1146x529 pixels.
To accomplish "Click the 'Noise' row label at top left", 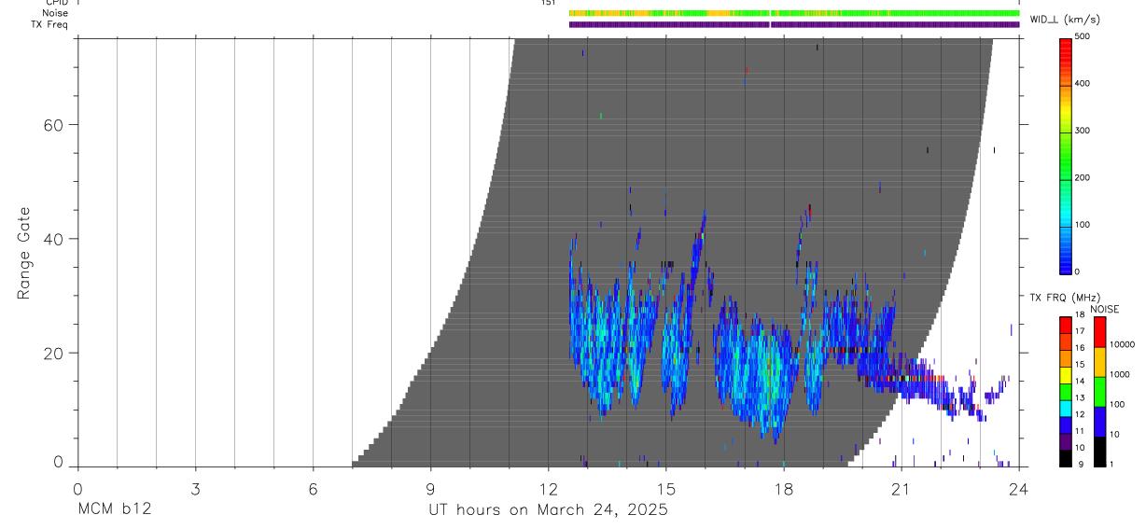I will [x=55, y=13].
